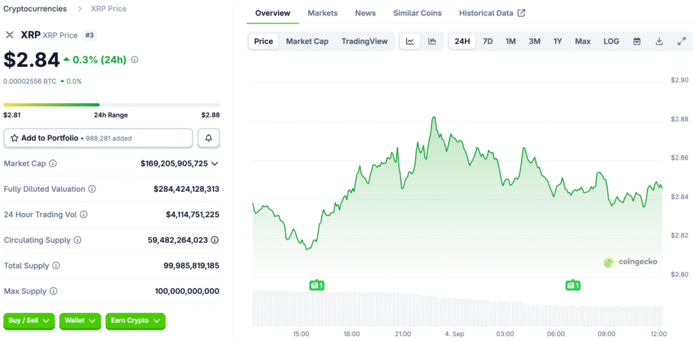Click the $2.81 range low label

[x=12, y=115]
